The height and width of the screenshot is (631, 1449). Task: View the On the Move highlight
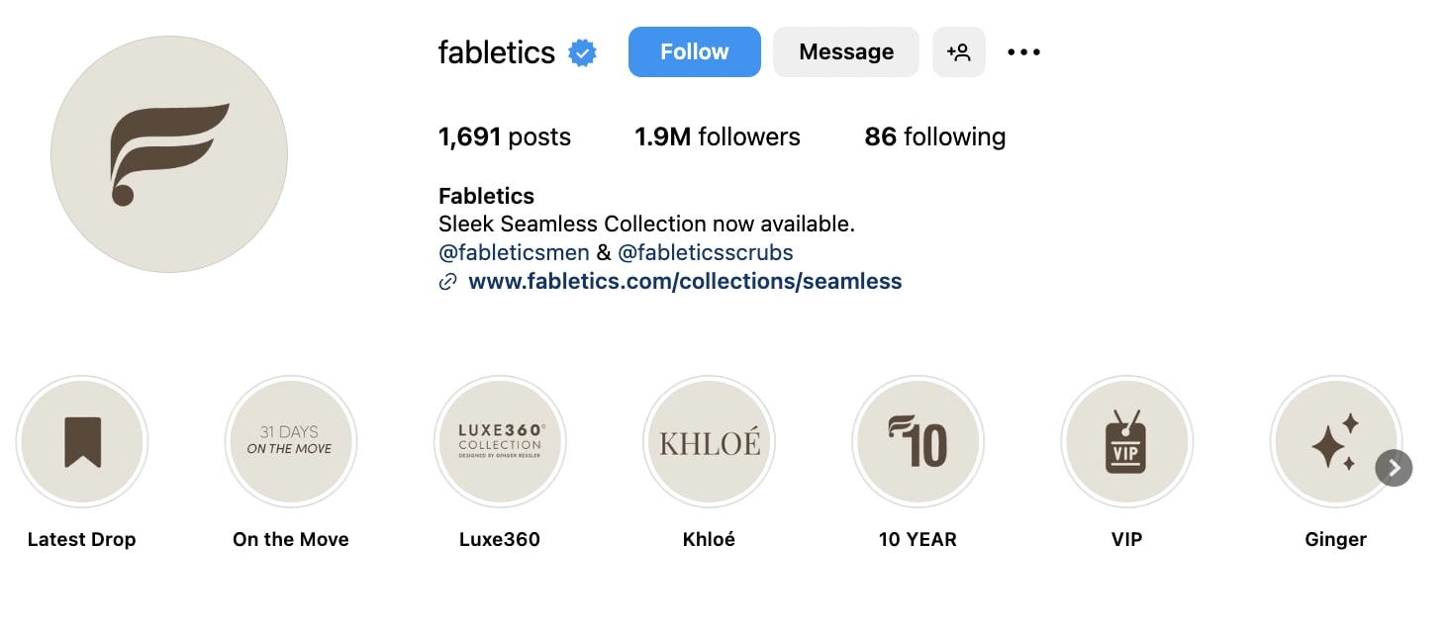pyautogui.click(x=291, y=441)
